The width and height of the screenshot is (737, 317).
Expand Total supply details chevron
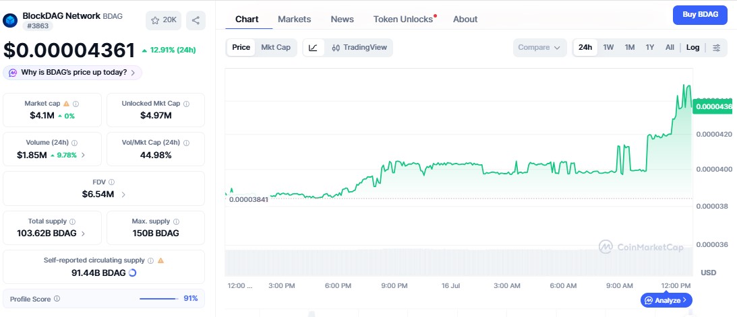[x=83, y=233]
